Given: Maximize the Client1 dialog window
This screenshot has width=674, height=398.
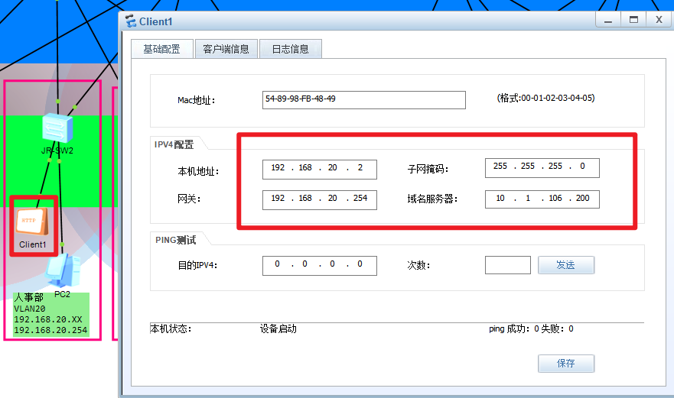Looking at the screenshot, I should coord(633,20).
